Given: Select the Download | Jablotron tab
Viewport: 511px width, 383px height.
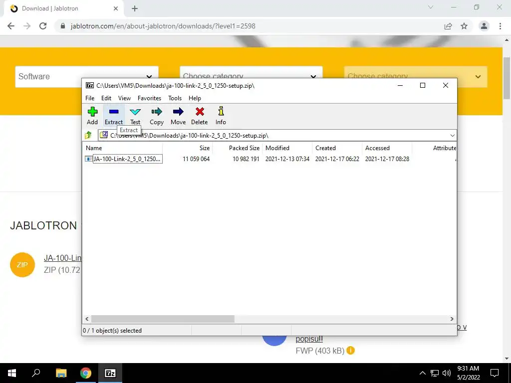Looking at the screenshot, I should 64,9.
